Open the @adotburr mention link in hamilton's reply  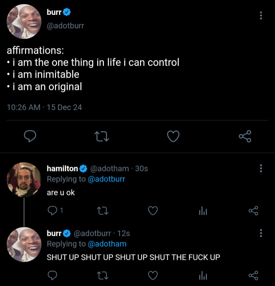point(106,179)
